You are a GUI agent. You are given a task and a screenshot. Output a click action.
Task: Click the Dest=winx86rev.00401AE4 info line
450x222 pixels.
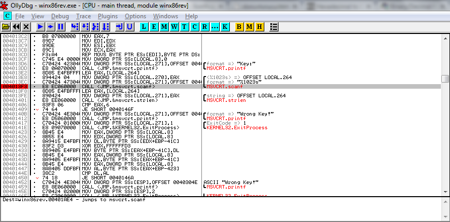coord(74,199)
